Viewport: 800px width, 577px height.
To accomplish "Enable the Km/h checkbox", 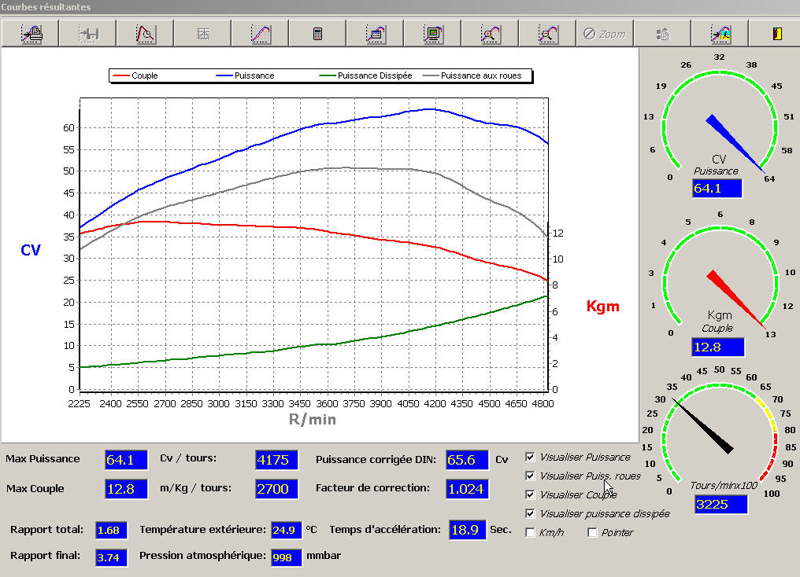I will click(530, 533).
